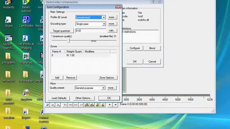Click Configure in Select video compression window
The height and width of the screenshot is (129, 230).
(135, 48)
